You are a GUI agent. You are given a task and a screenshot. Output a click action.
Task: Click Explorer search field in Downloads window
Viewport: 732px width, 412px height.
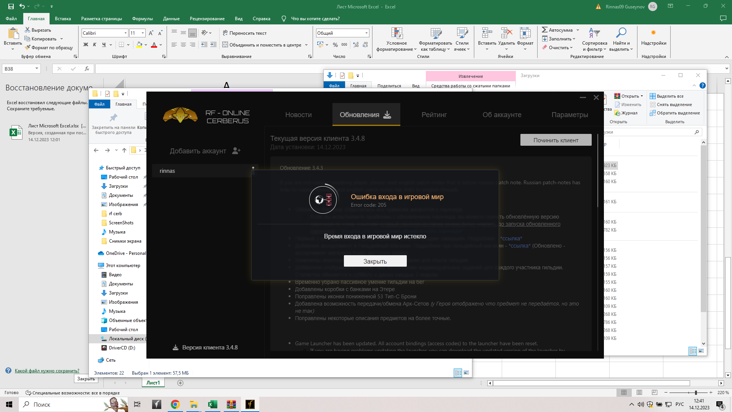pos(652,132)
